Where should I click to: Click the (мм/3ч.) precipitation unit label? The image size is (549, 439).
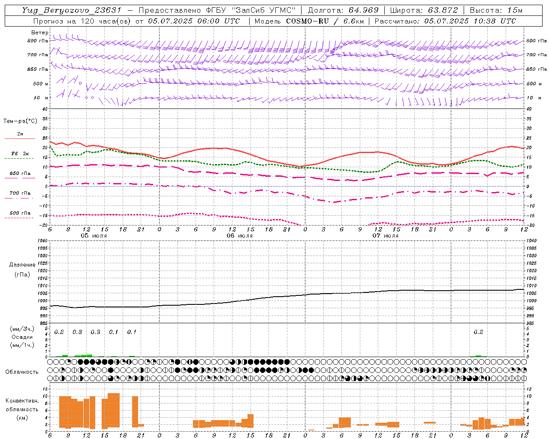click(x=22, y=329)
